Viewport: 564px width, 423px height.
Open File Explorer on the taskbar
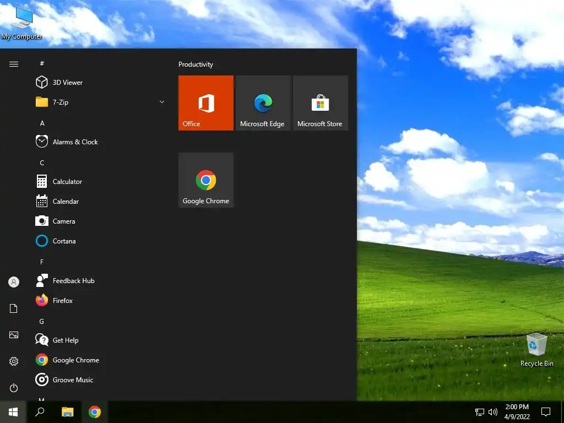point(67,412)
